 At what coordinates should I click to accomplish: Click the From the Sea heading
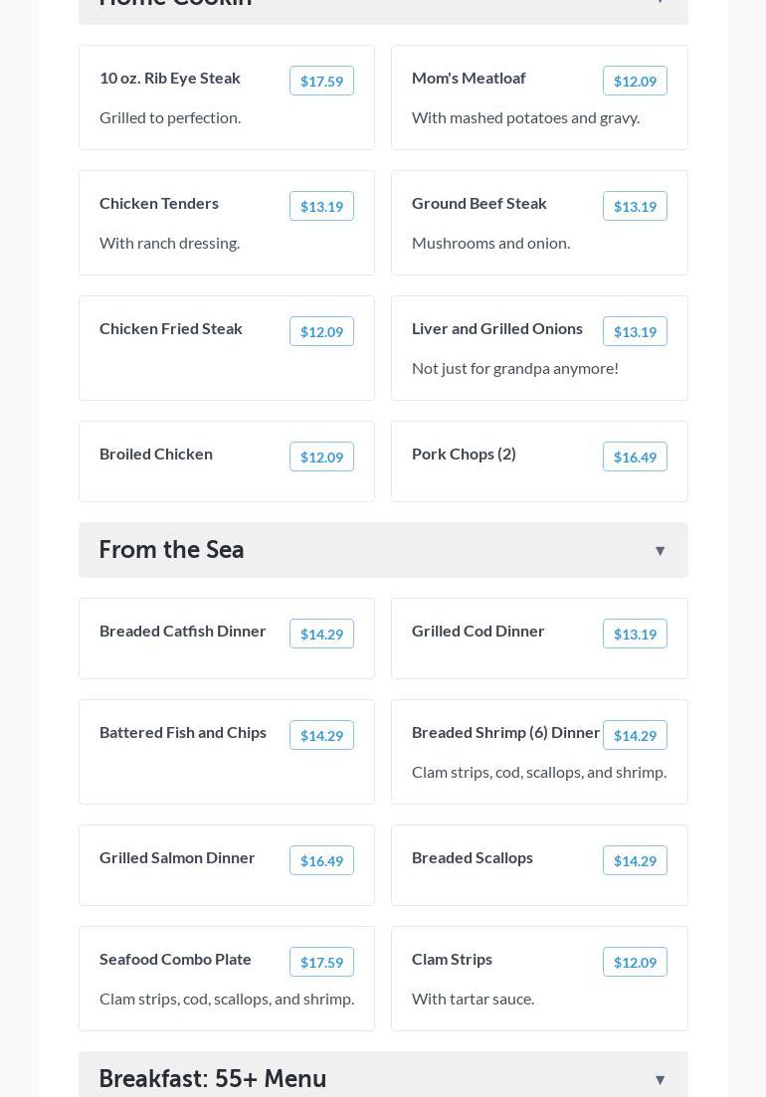pyautogui.click(x=171, y=550)
